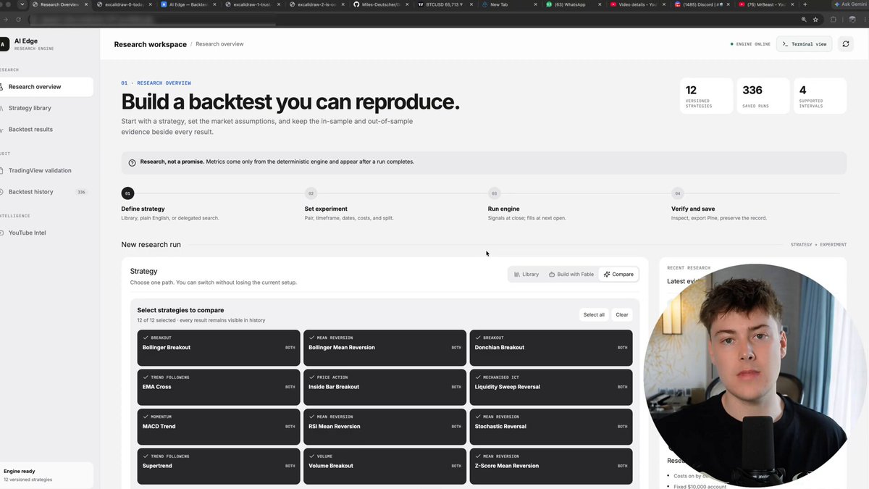Click step 01 circle for Define strategy
869x489 pixels.
click(x=127, y=193)
